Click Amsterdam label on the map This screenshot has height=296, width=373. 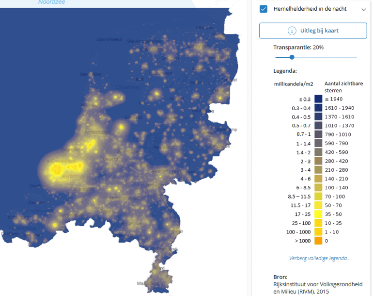(x=97, y=132)
